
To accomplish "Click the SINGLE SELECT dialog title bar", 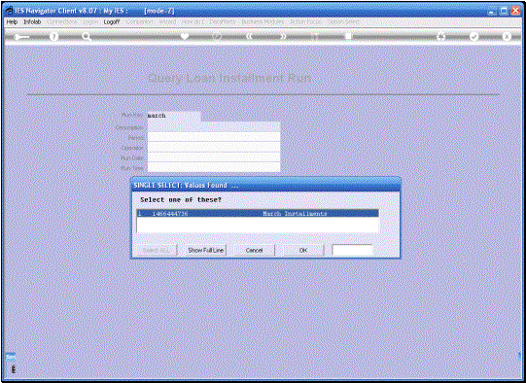I will point(265,185).
